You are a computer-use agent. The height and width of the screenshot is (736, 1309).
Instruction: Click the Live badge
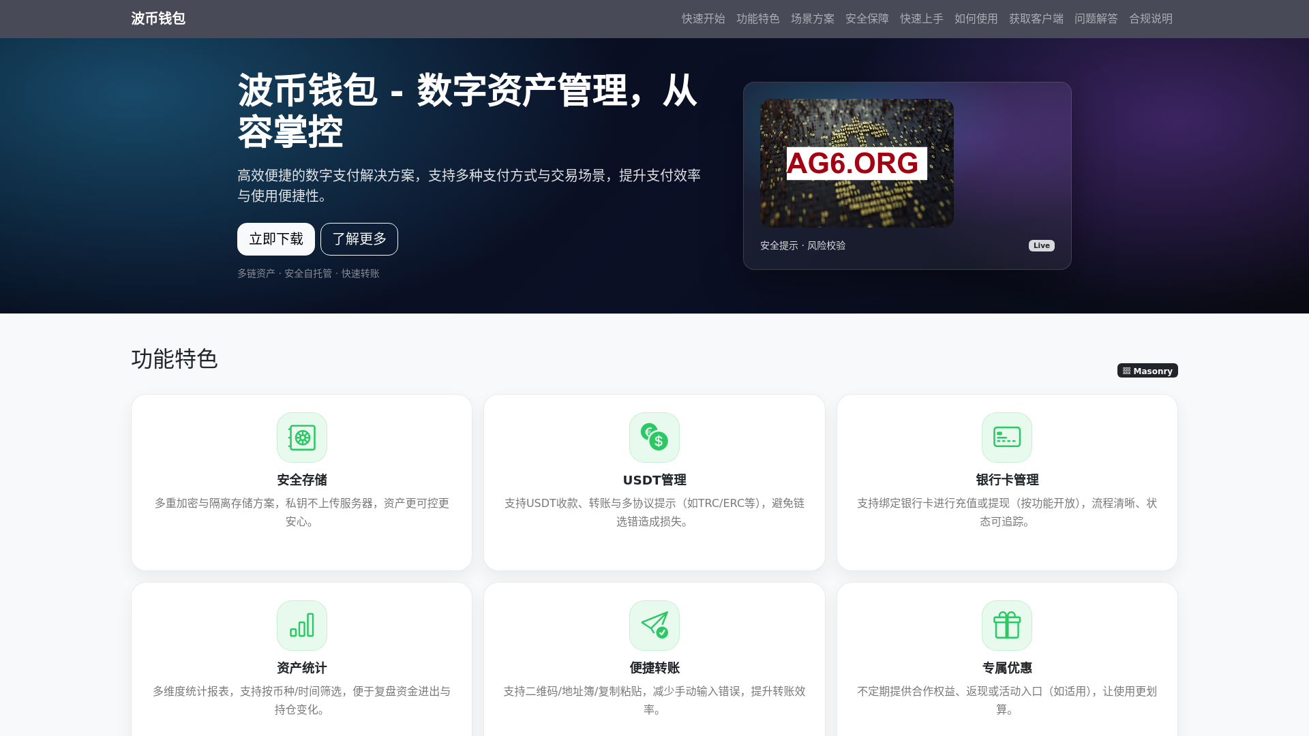[x=1042, y=245]
